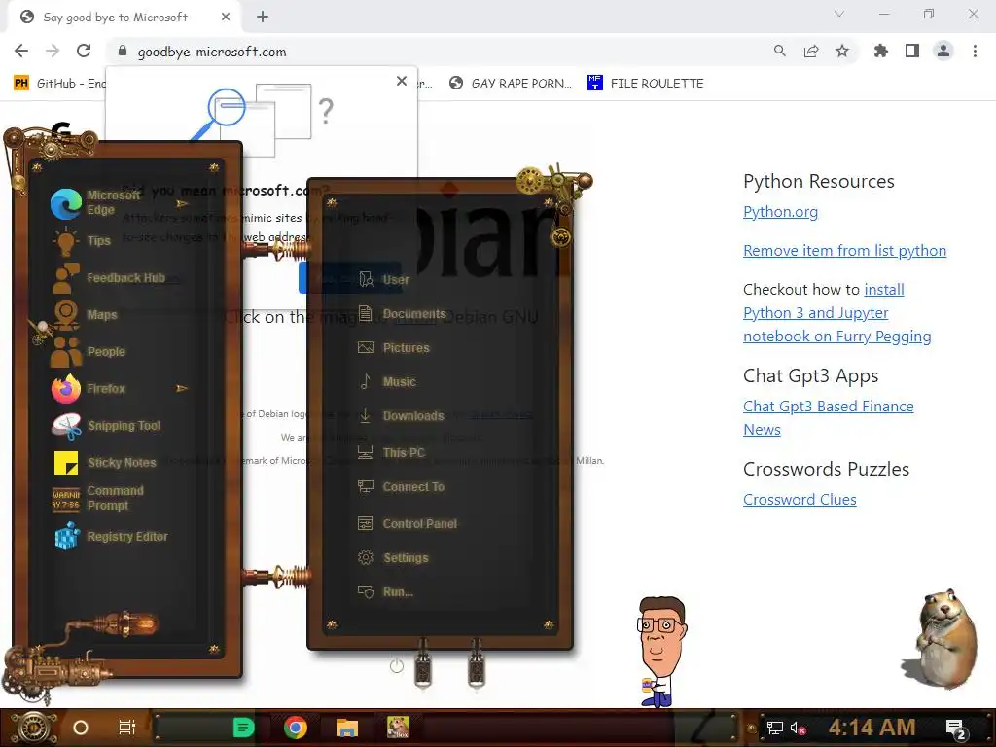The image size is (996, 747).
Task: Click the address bar URL field
Action: pyautogui.click(x=439, y=52)
